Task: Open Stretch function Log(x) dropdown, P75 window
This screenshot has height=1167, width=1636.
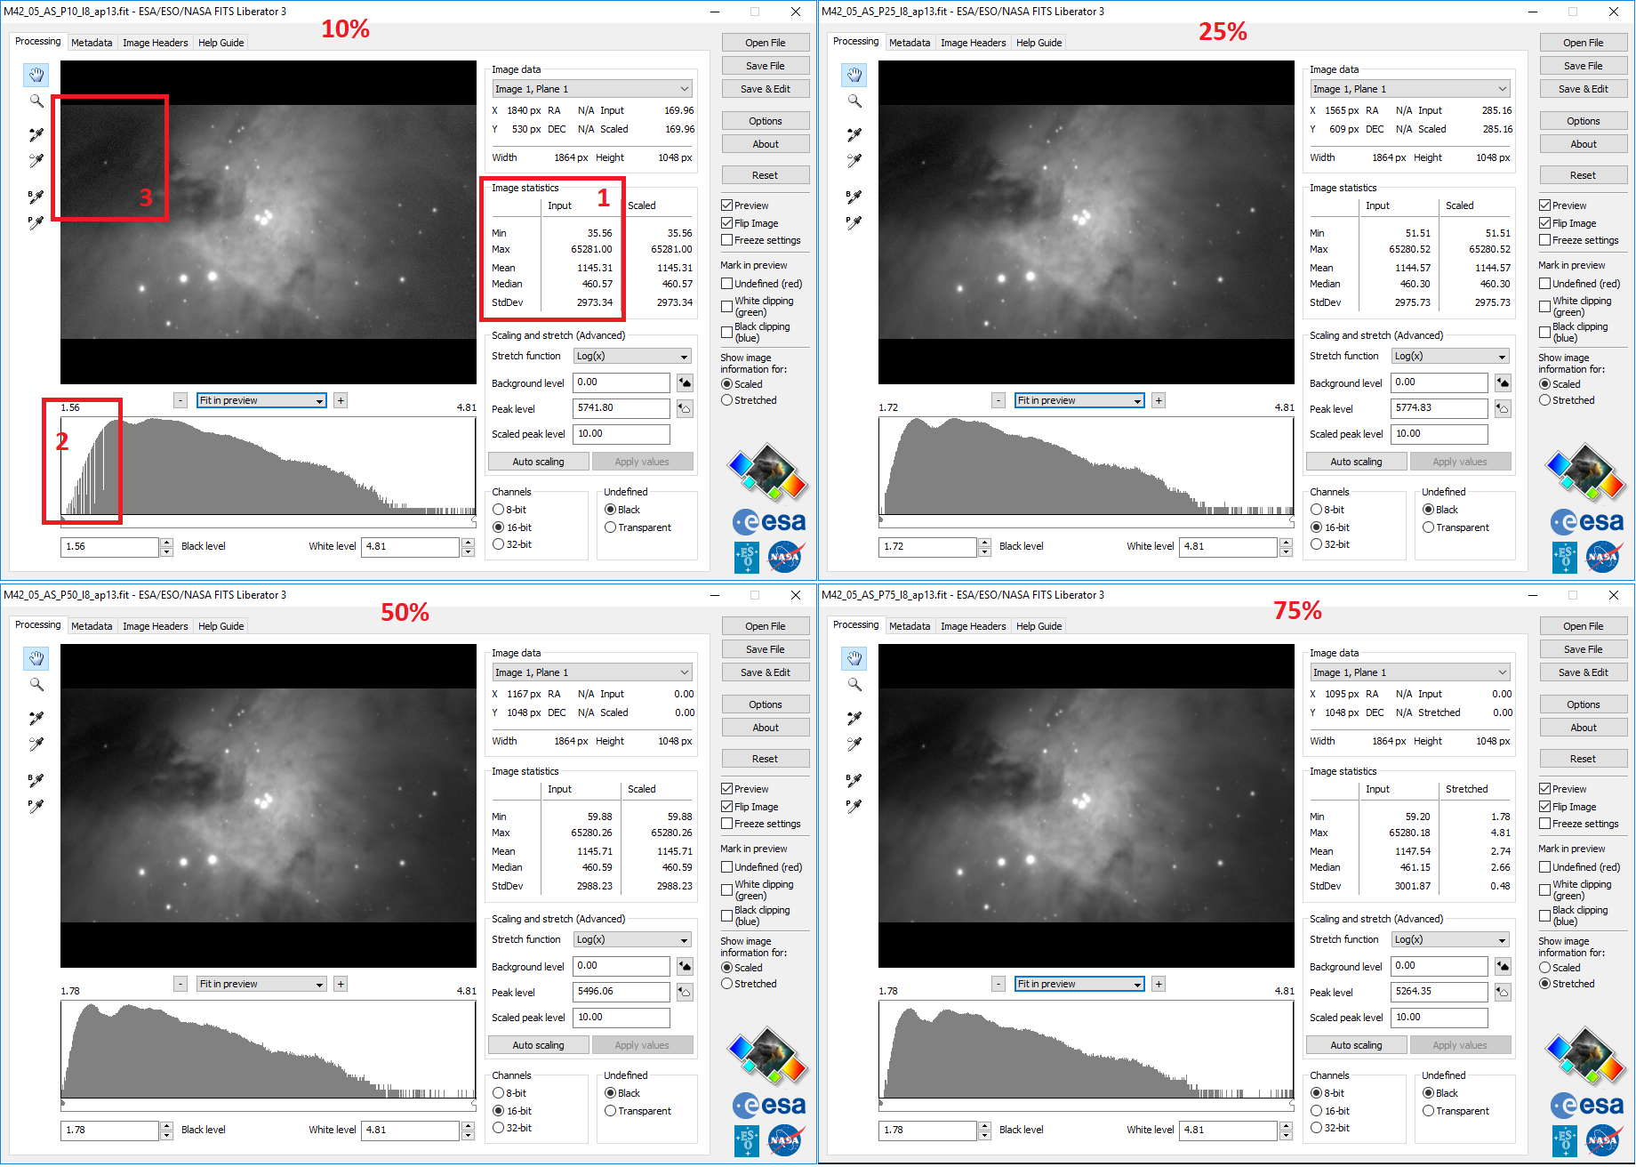Action: click(x=1451, y=939)
